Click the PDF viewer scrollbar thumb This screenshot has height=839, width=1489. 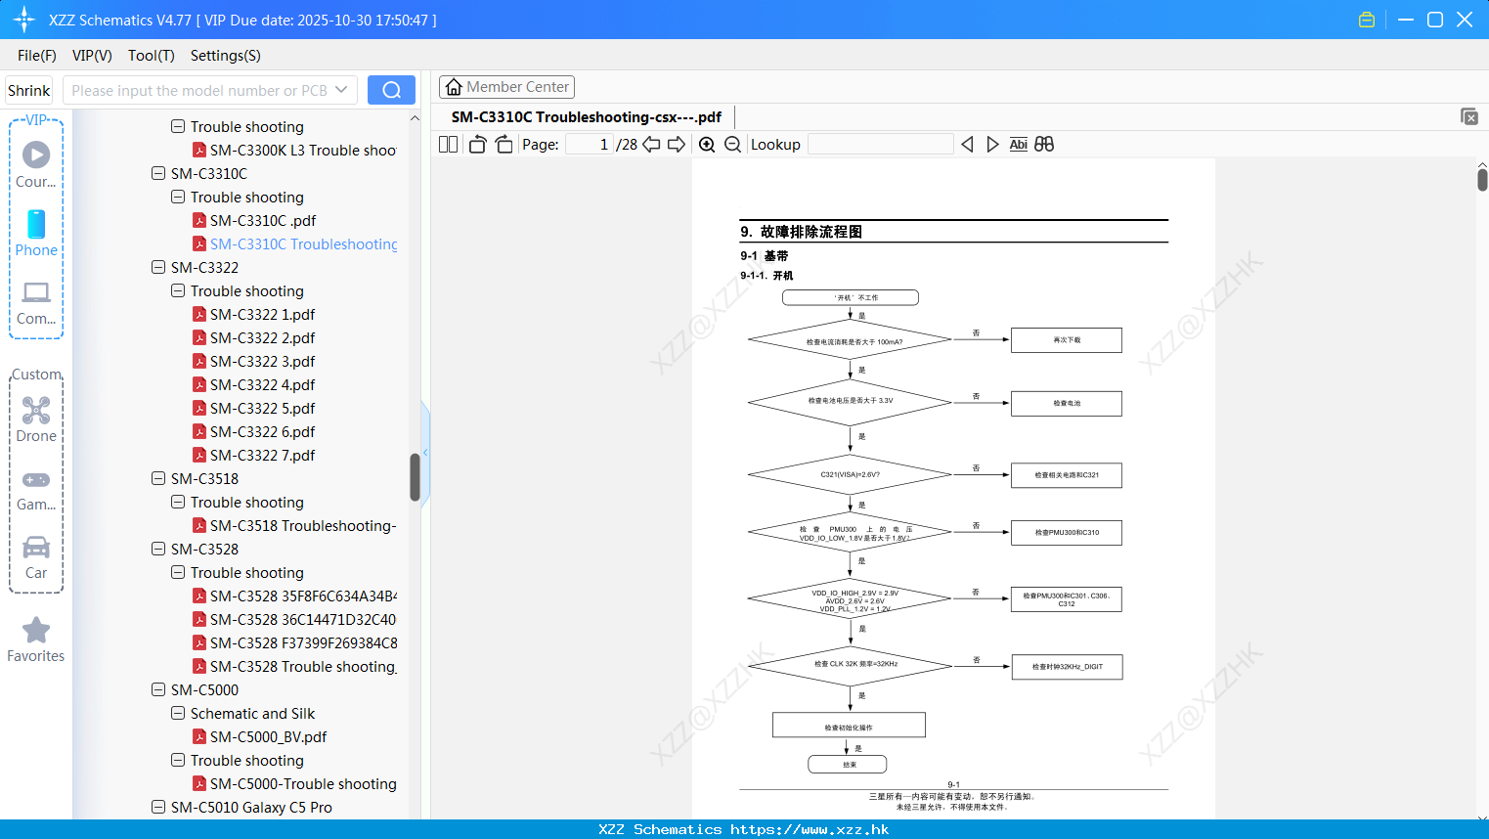tap(1482, 179)
